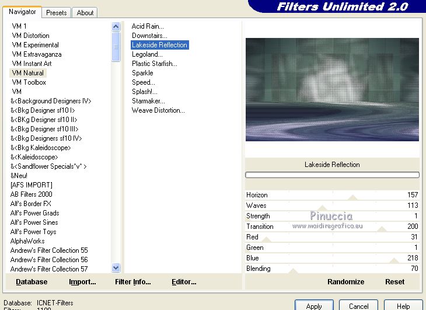Pick the Starmaker... filter

point(148,101)
